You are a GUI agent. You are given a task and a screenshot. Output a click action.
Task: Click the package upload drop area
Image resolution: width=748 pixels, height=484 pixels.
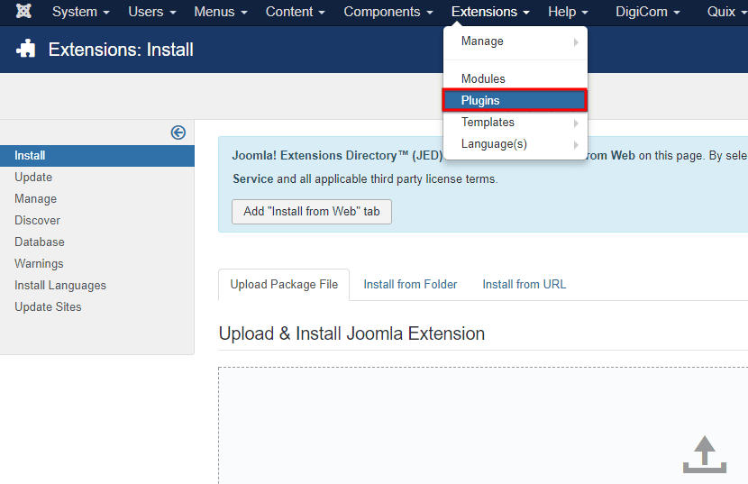[482, 424]
